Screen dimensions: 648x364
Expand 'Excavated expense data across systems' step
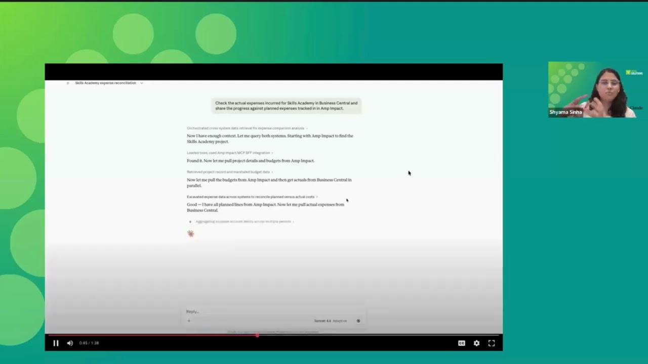pyautogui.click(x=252, y=197)
